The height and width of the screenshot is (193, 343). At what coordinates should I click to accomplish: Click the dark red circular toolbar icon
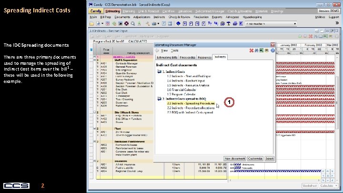126,24
